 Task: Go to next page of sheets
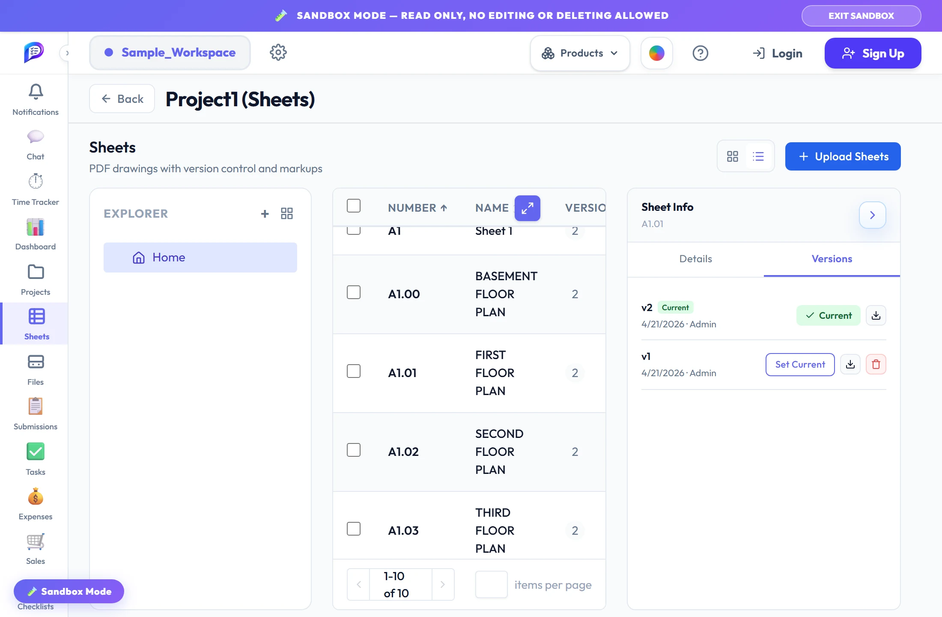click(443, 584)
